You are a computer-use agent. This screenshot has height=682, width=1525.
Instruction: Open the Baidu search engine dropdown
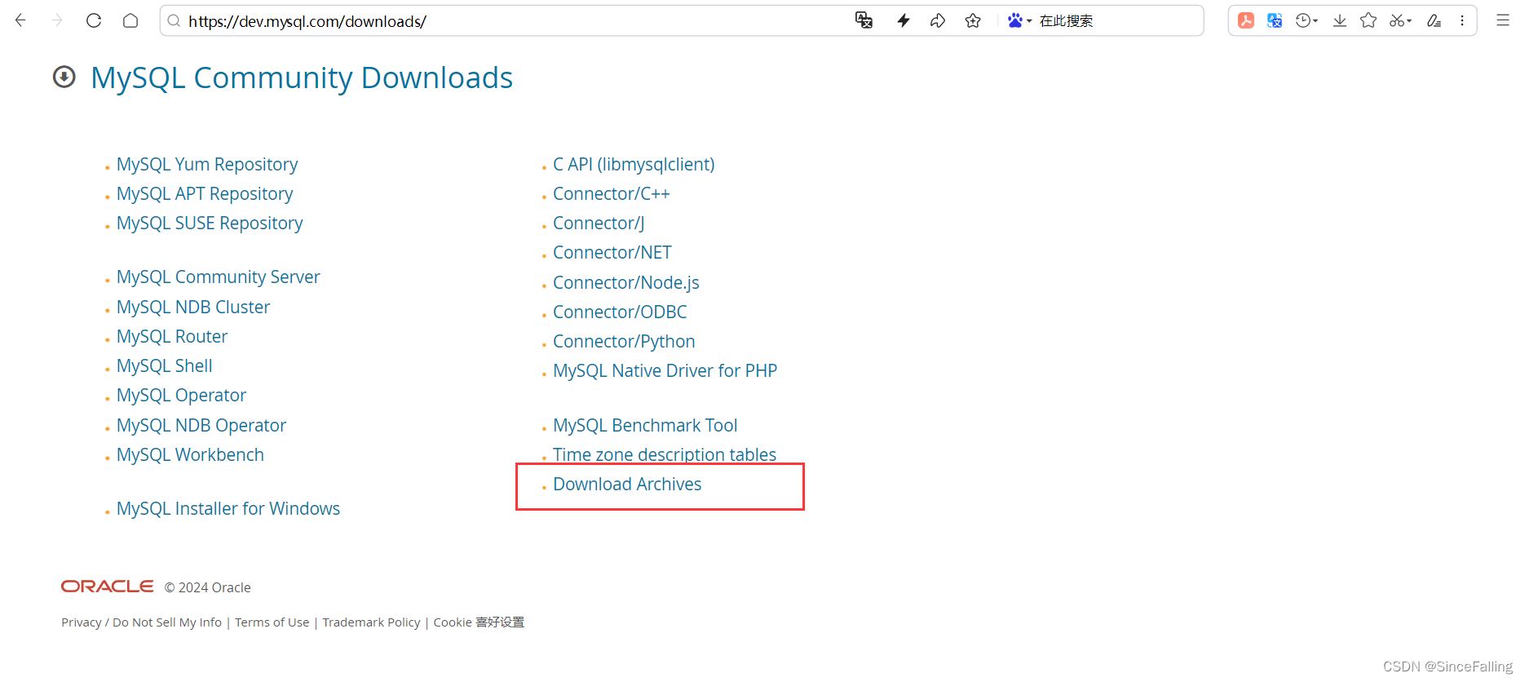click(1019, 20)
